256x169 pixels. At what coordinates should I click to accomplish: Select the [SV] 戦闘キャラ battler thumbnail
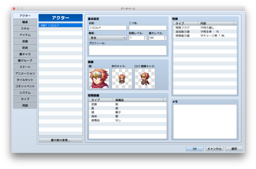pyautogui.click(x=145, y=79)
